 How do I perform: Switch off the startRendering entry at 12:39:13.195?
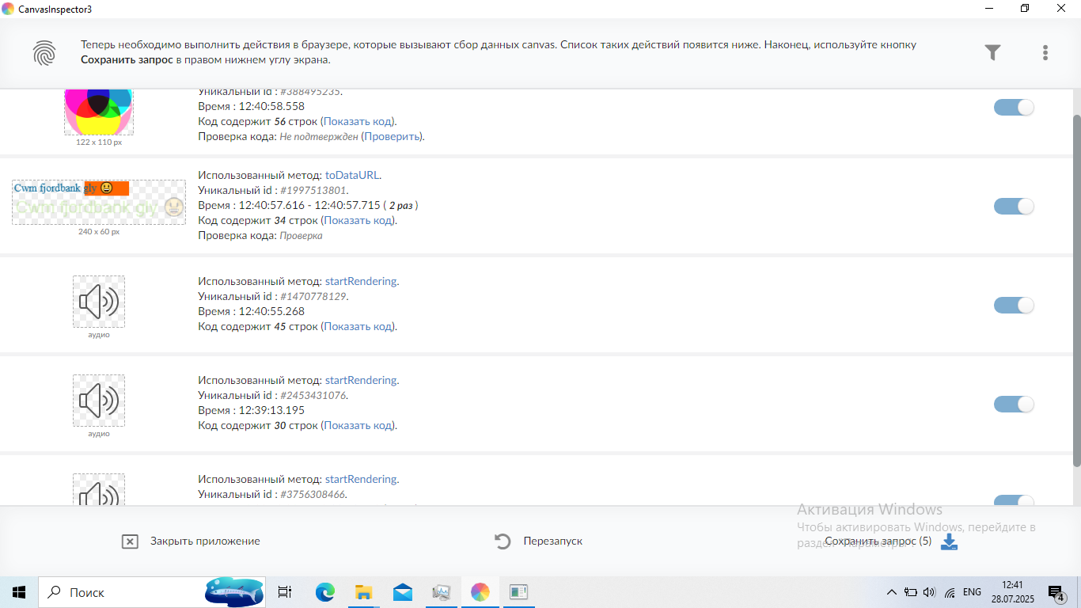click(x=1014, y=405)
